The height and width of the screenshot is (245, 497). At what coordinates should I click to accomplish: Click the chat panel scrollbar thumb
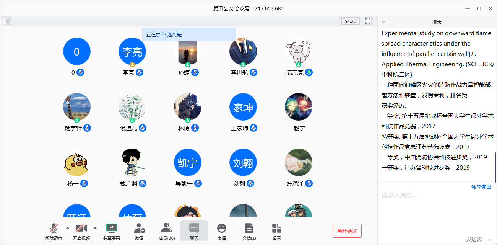point(495,165)
